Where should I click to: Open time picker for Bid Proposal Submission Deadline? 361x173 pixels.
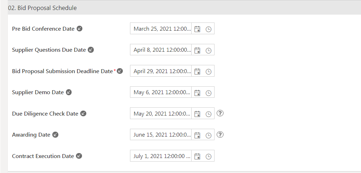pos(208,72)
